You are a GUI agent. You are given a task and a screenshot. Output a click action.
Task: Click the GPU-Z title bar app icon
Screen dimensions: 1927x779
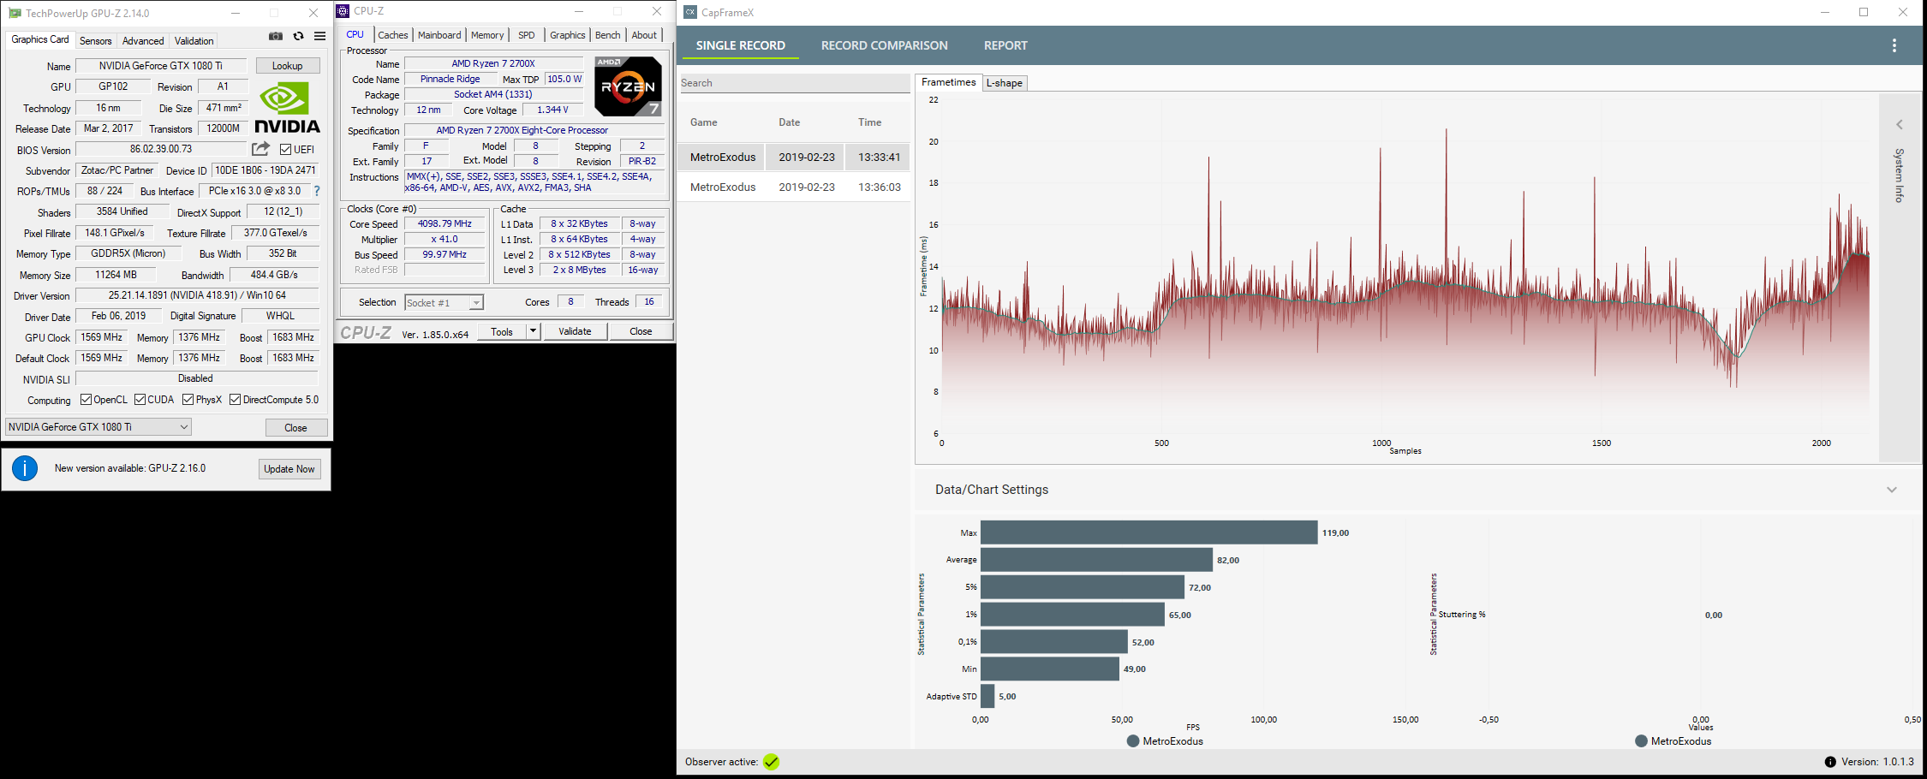pos(15,13)
